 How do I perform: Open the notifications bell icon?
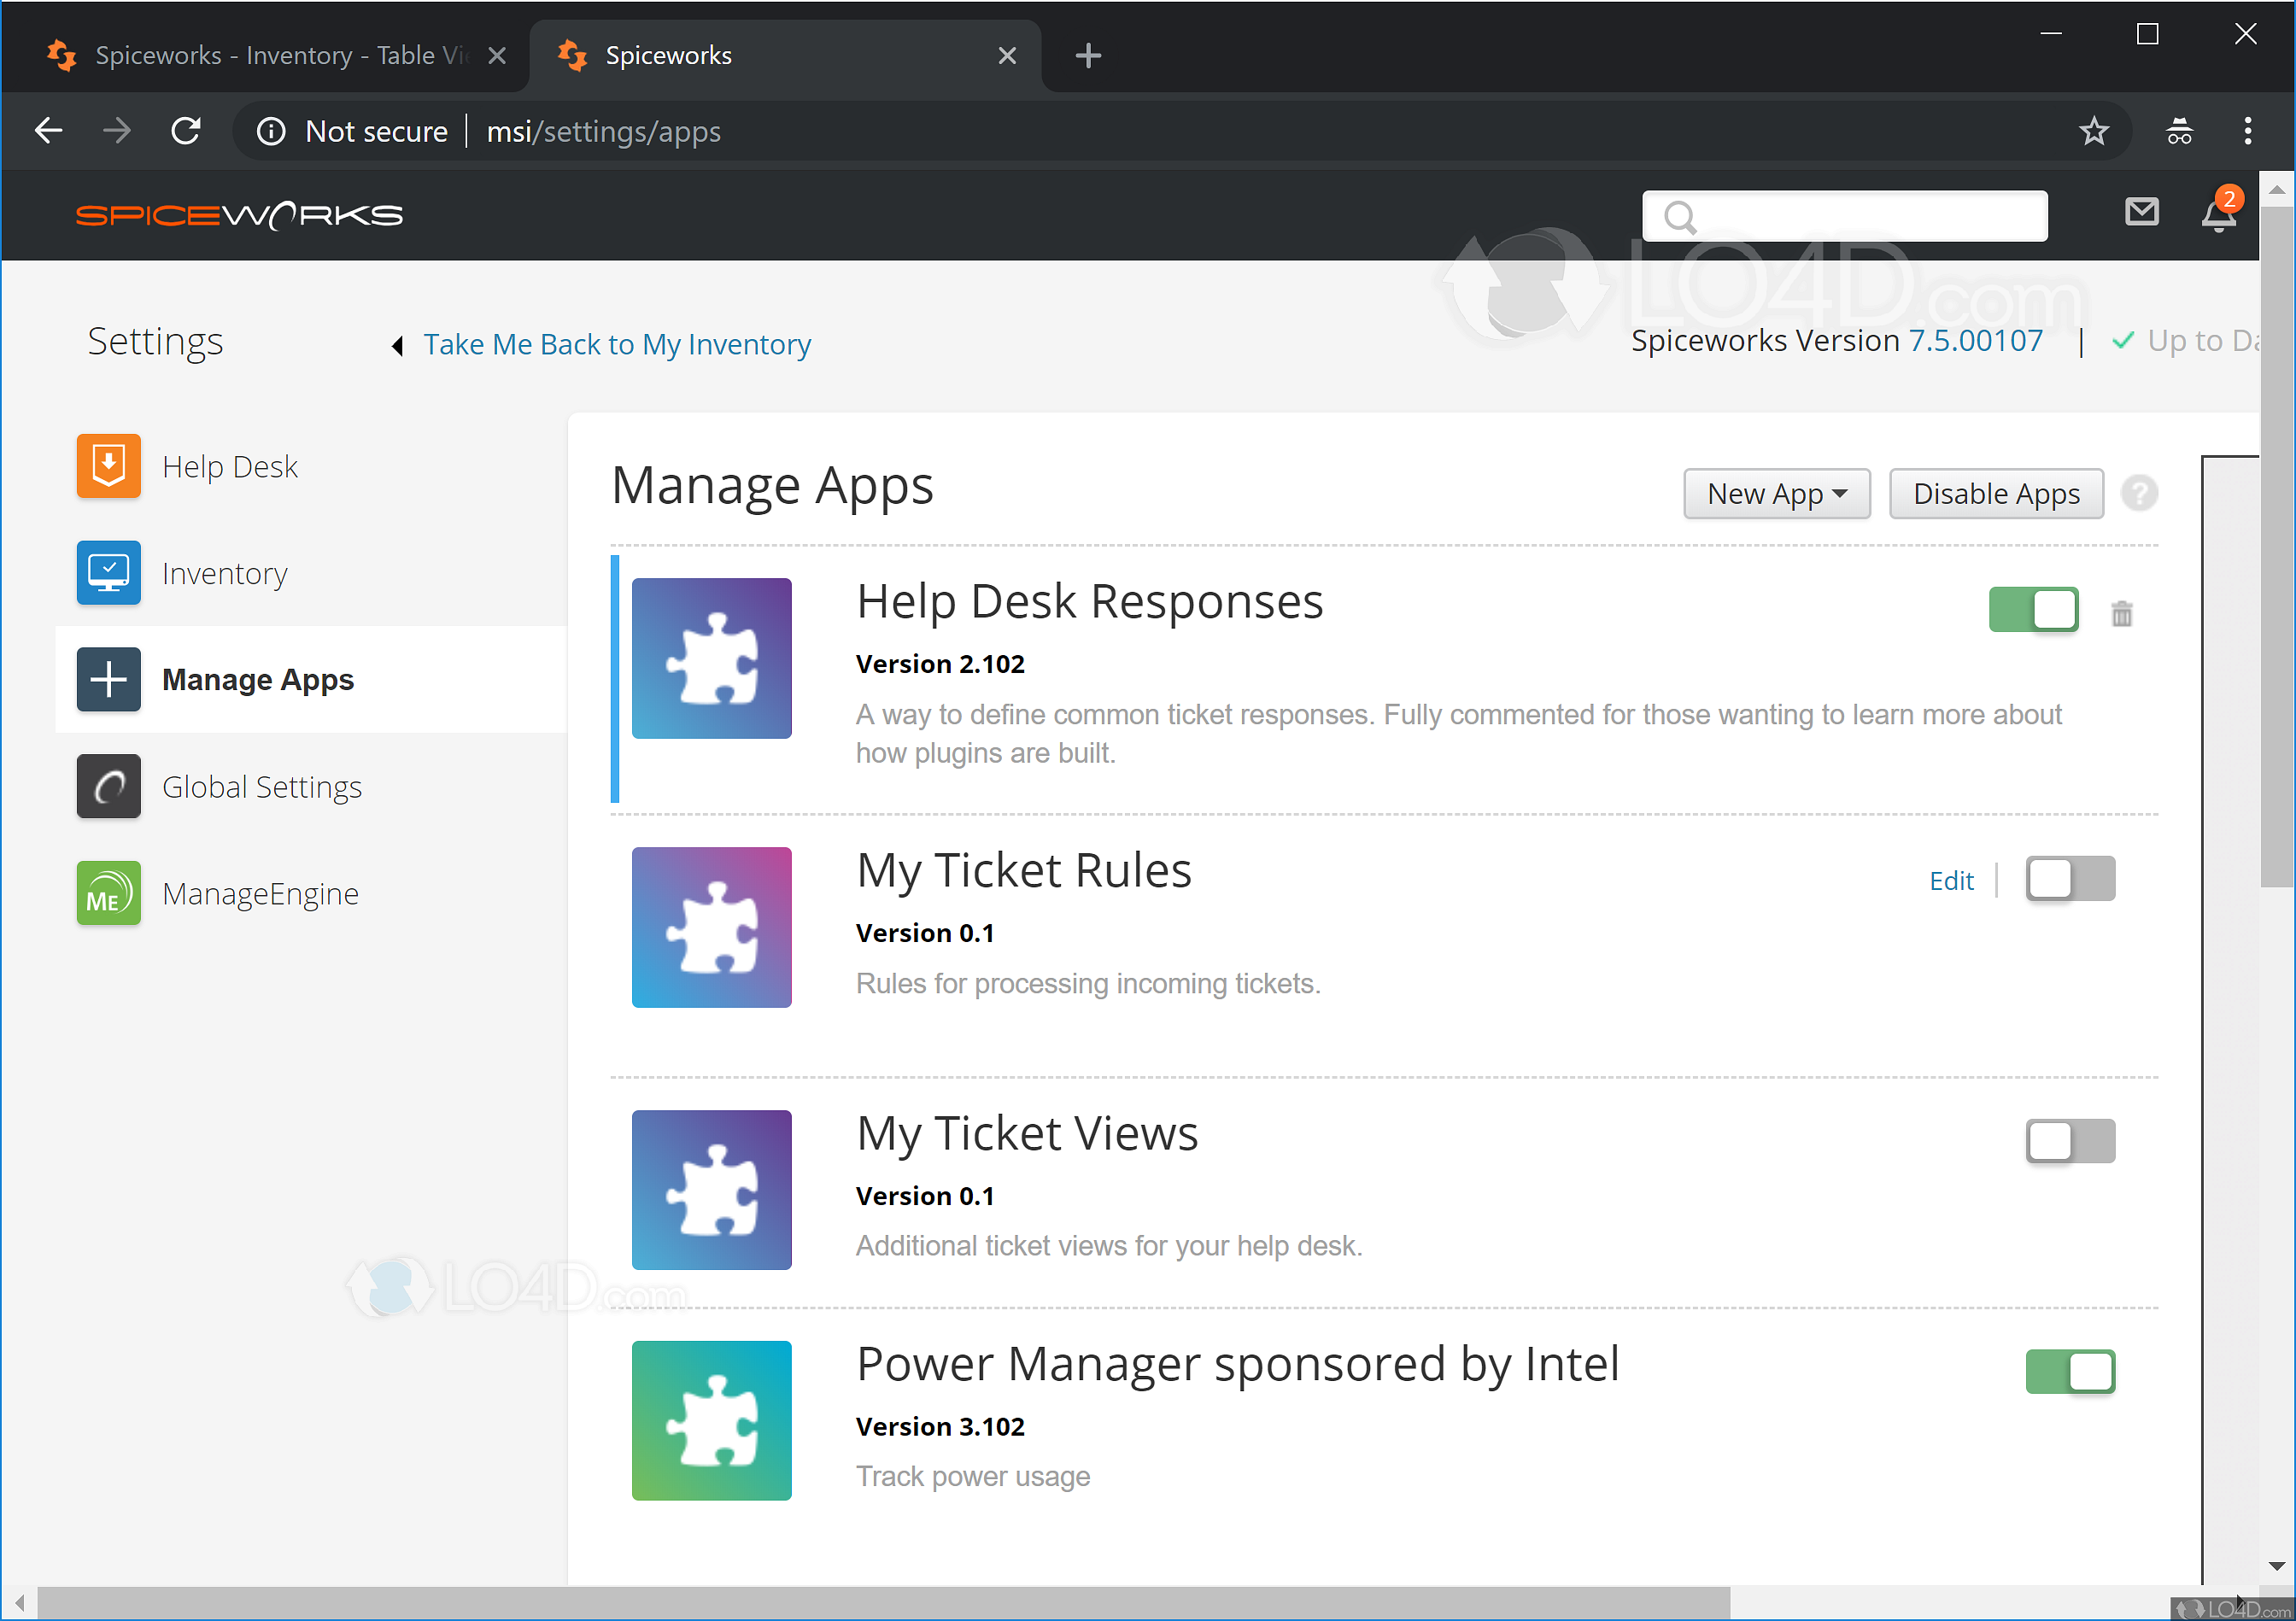pos(2218,213)
